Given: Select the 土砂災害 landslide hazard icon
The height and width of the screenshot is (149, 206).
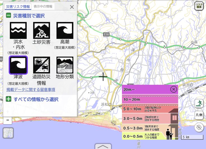Looking at the screenshot, I should coord(42,30).
